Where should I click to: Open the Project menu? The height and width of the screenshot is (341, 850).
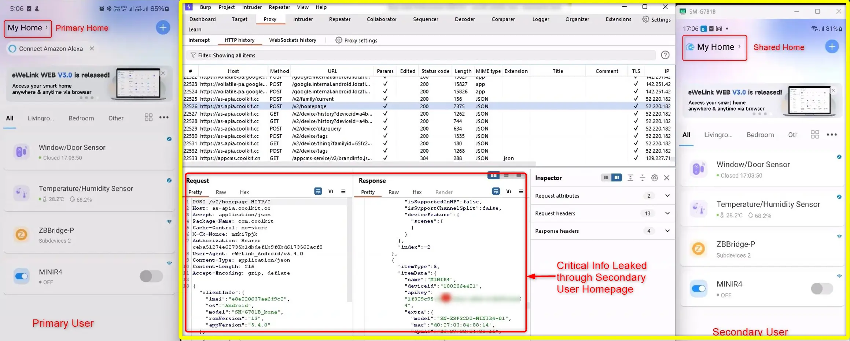(227, 7)
